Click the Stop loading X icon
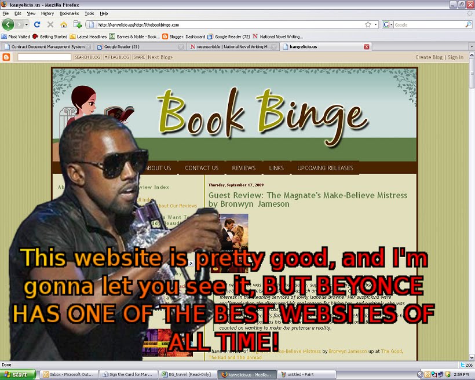 [50, 24]
